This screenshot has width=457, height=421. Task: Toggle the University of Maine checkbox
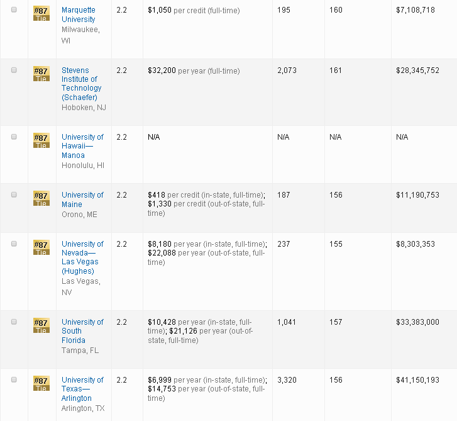[14, 195]
